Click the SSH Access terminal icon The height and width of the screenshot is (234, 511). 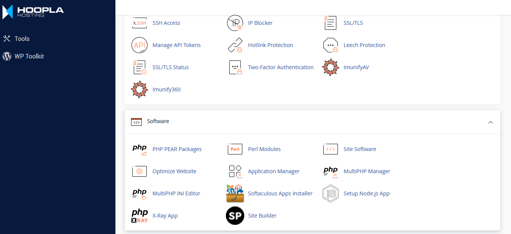(x=140, y=23)
